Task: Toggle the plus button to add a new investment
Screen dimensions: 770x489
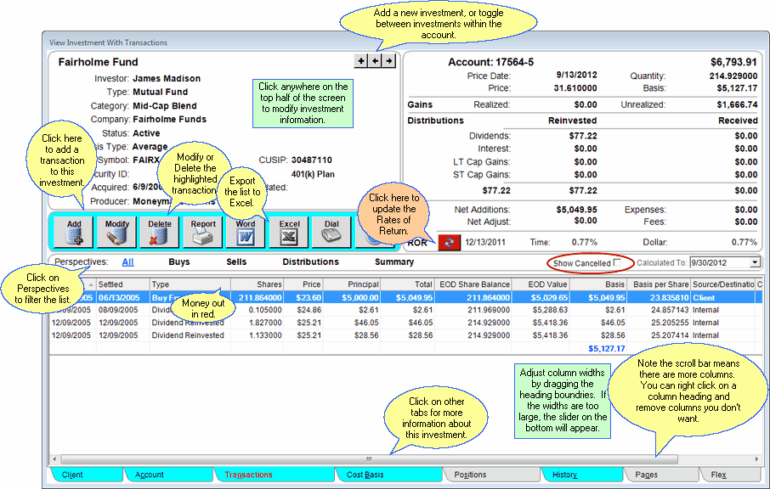Action: [360, 61]
